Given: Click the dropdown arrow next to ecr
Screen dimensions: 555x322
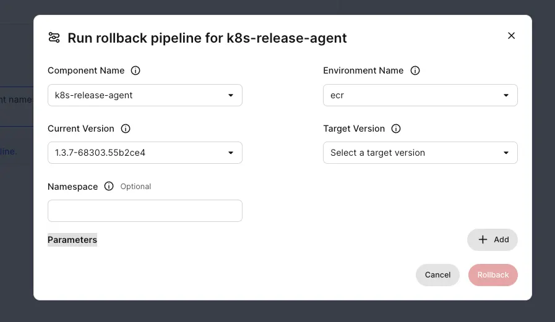Looking at the screenshot, I should tap(506, 95).
